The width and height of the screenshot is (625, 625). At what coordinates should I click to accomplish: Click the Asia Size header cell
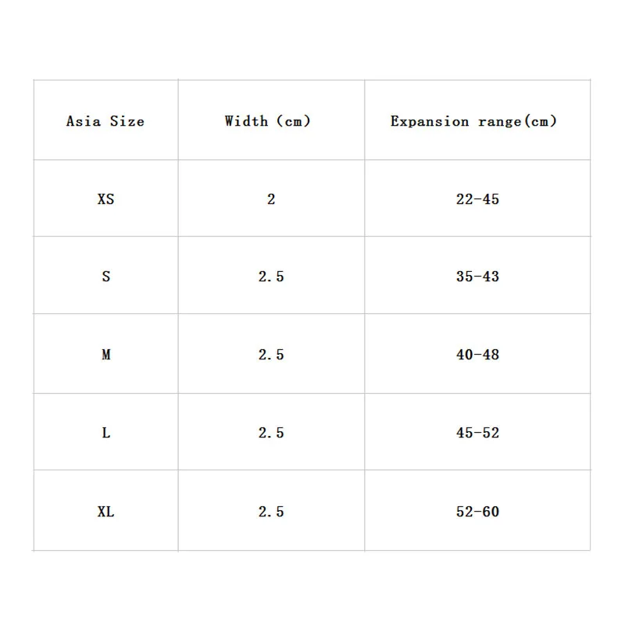[106, 120]
